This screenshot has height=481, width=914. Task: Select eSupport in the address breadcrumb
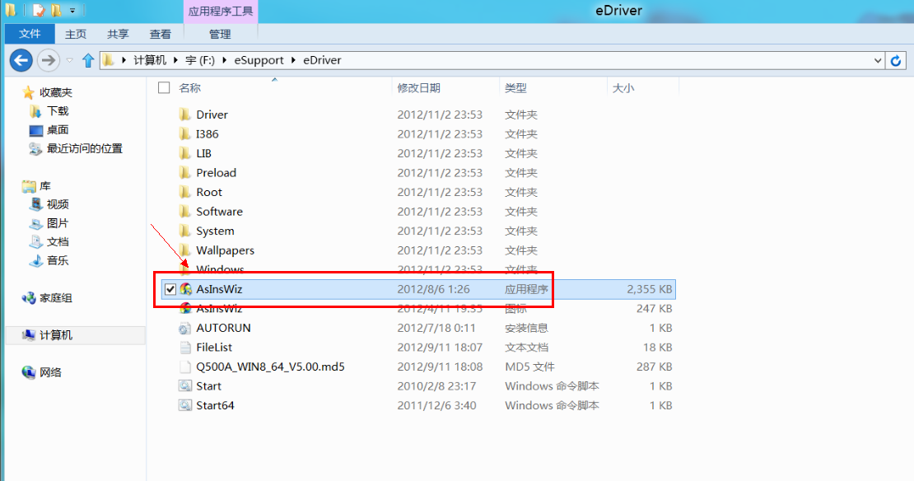(259, 60)
